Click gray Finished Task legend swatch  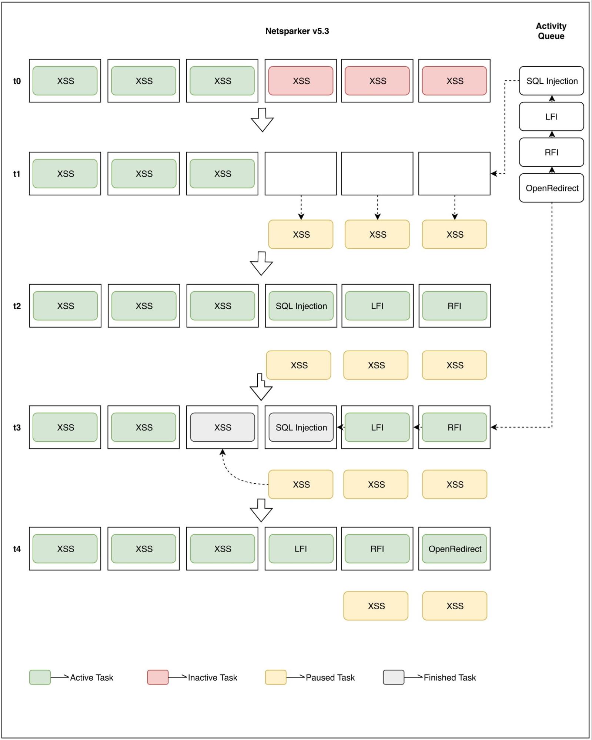(x=394, y=677)
